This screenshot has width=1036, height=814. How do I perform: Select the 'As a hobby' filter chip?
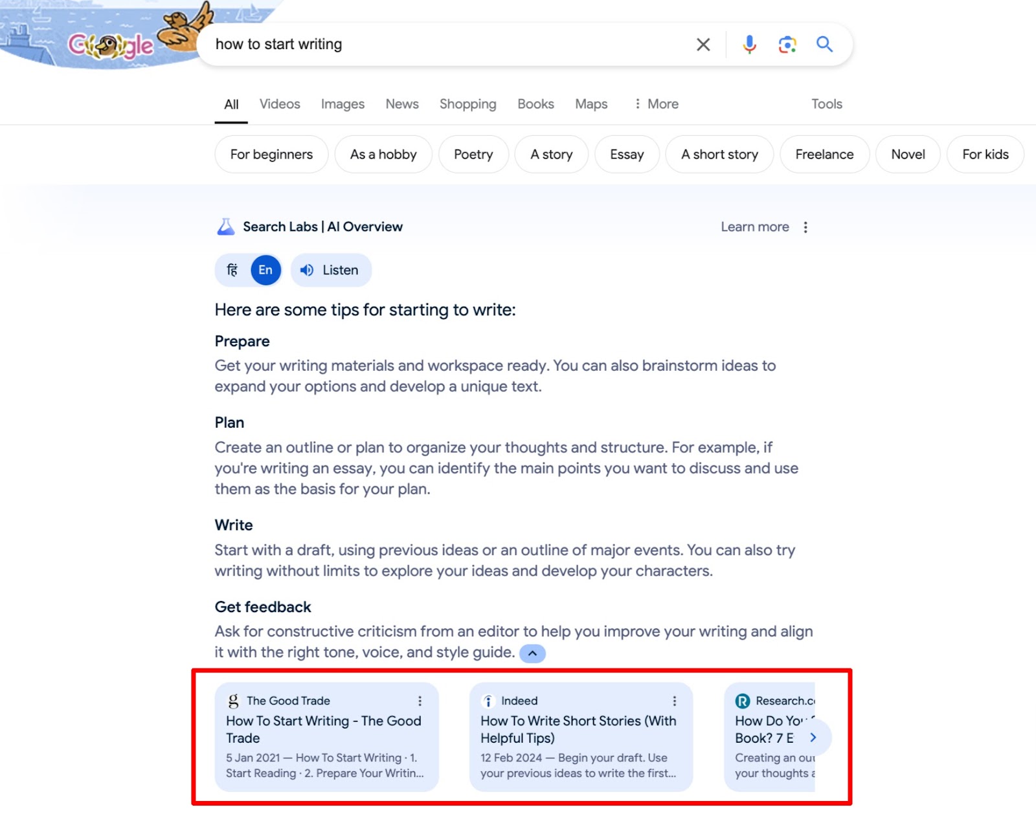[x=383, y=155]
